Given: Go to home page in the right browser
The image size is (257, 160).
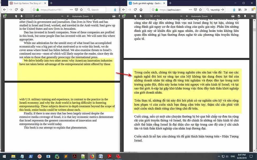Looking at the screenshot, I should pos(141,10).
